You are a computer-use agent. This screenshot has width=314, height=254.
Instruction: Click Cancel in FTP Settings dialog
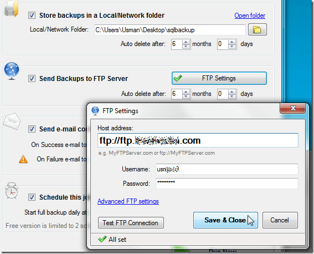point(280,220)
